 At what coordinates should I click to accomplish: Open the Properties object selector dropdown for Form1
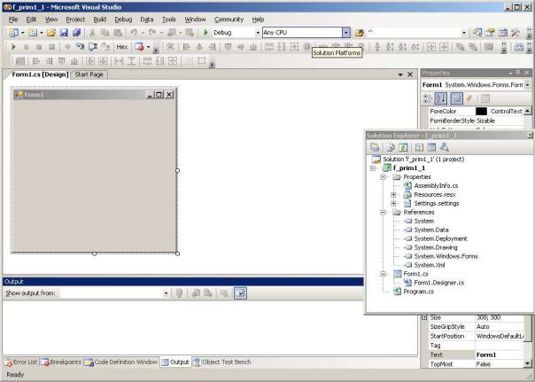(x=528, y=85)
